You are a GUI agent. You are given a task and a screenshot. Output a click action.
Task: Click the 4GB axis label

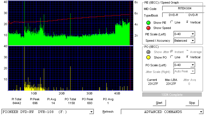pos(117,93)
